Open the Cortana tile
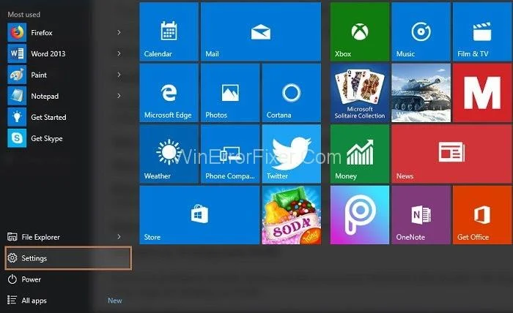Screen dimensions: 513x313 [292, 93]
